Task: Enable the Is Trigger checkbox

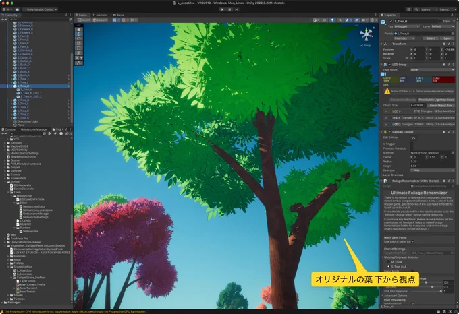Action: (412, 144)
